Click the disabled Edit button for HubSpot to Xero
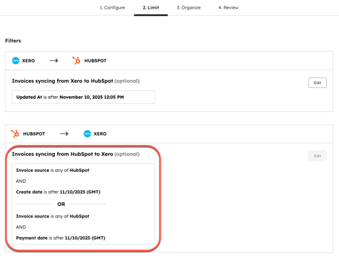Viewport: 339px width, 258px height. pos(317,156)
